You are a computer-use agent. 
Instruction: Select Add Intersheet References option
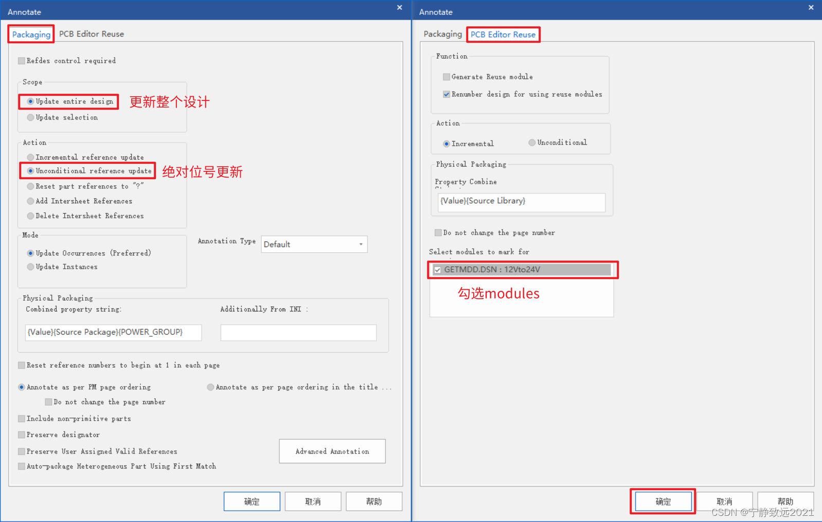[31, 201]
